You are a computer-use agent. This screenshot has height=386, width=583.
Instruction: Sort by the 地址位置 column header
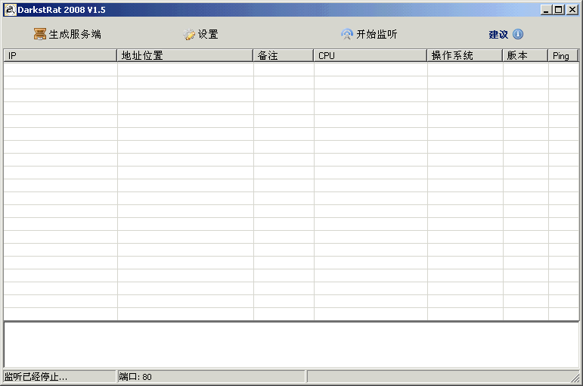(x=185, y=56)
